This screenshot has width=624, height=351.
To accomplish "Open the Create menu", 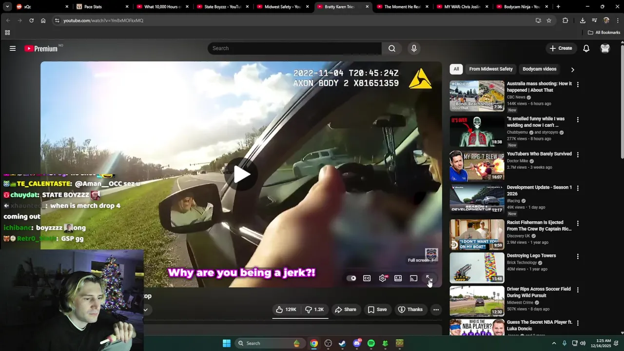I will pos(561,48).
